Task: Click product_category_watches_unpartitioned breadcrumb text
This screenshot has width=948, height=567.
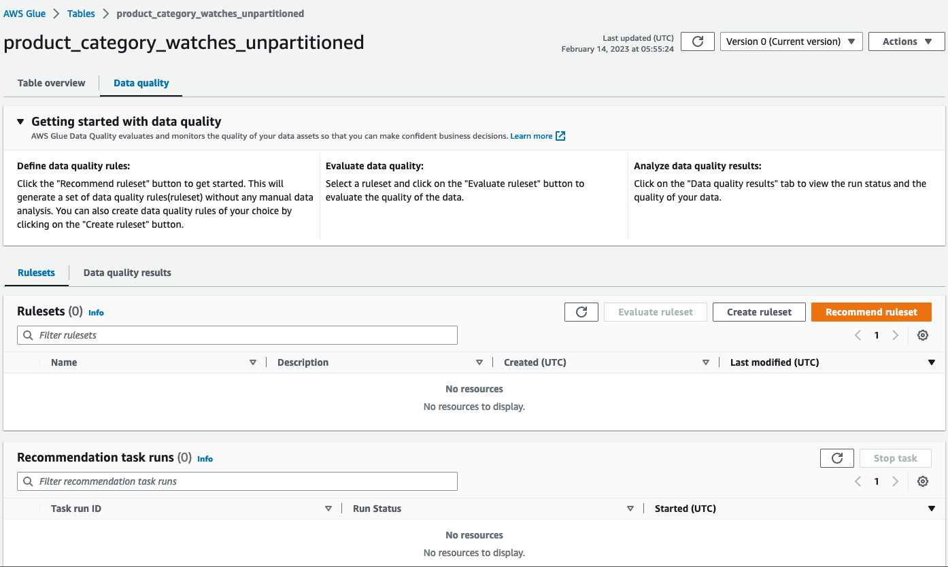Action: (210, 14)
